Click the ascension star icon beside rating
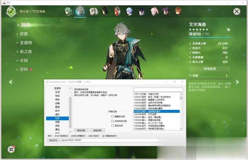The image size is (248, 160). pos(228,29)
